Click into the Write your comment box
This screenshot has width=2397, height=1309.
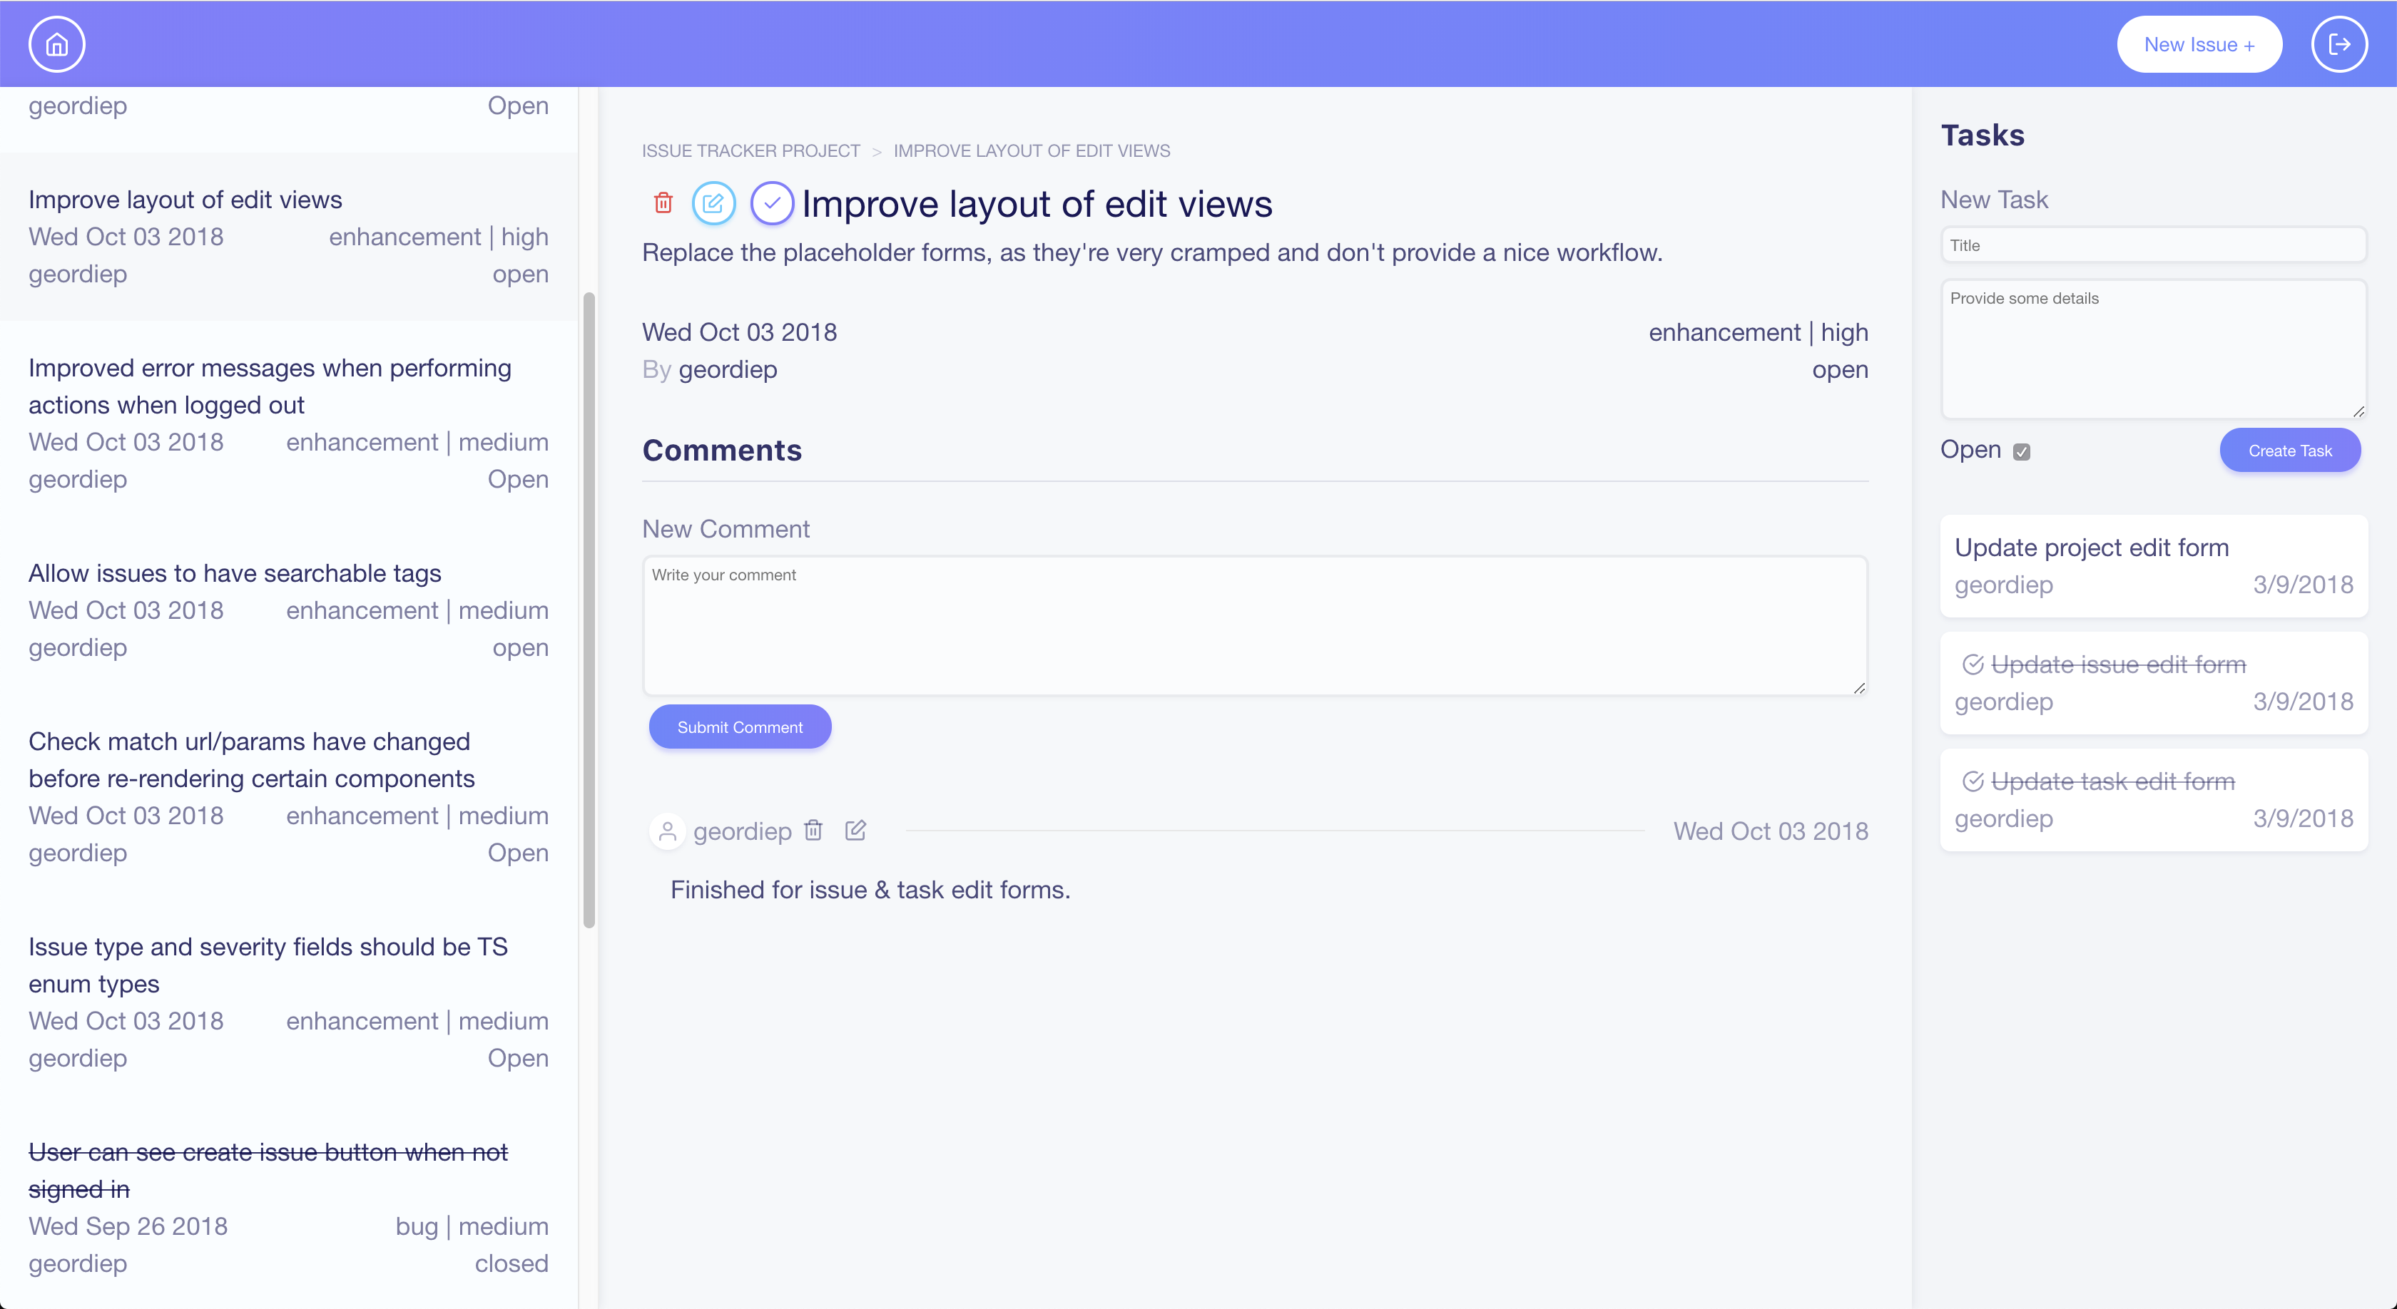[1254, 626]
